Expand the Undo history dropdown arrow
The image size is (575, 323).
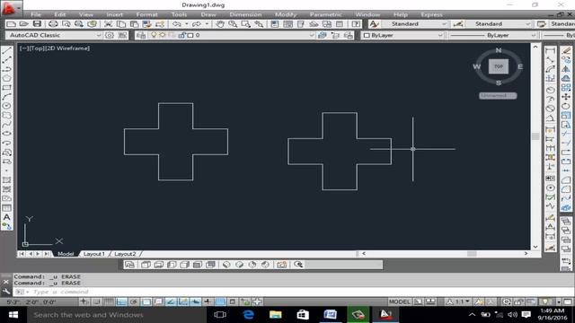(186, 24)
